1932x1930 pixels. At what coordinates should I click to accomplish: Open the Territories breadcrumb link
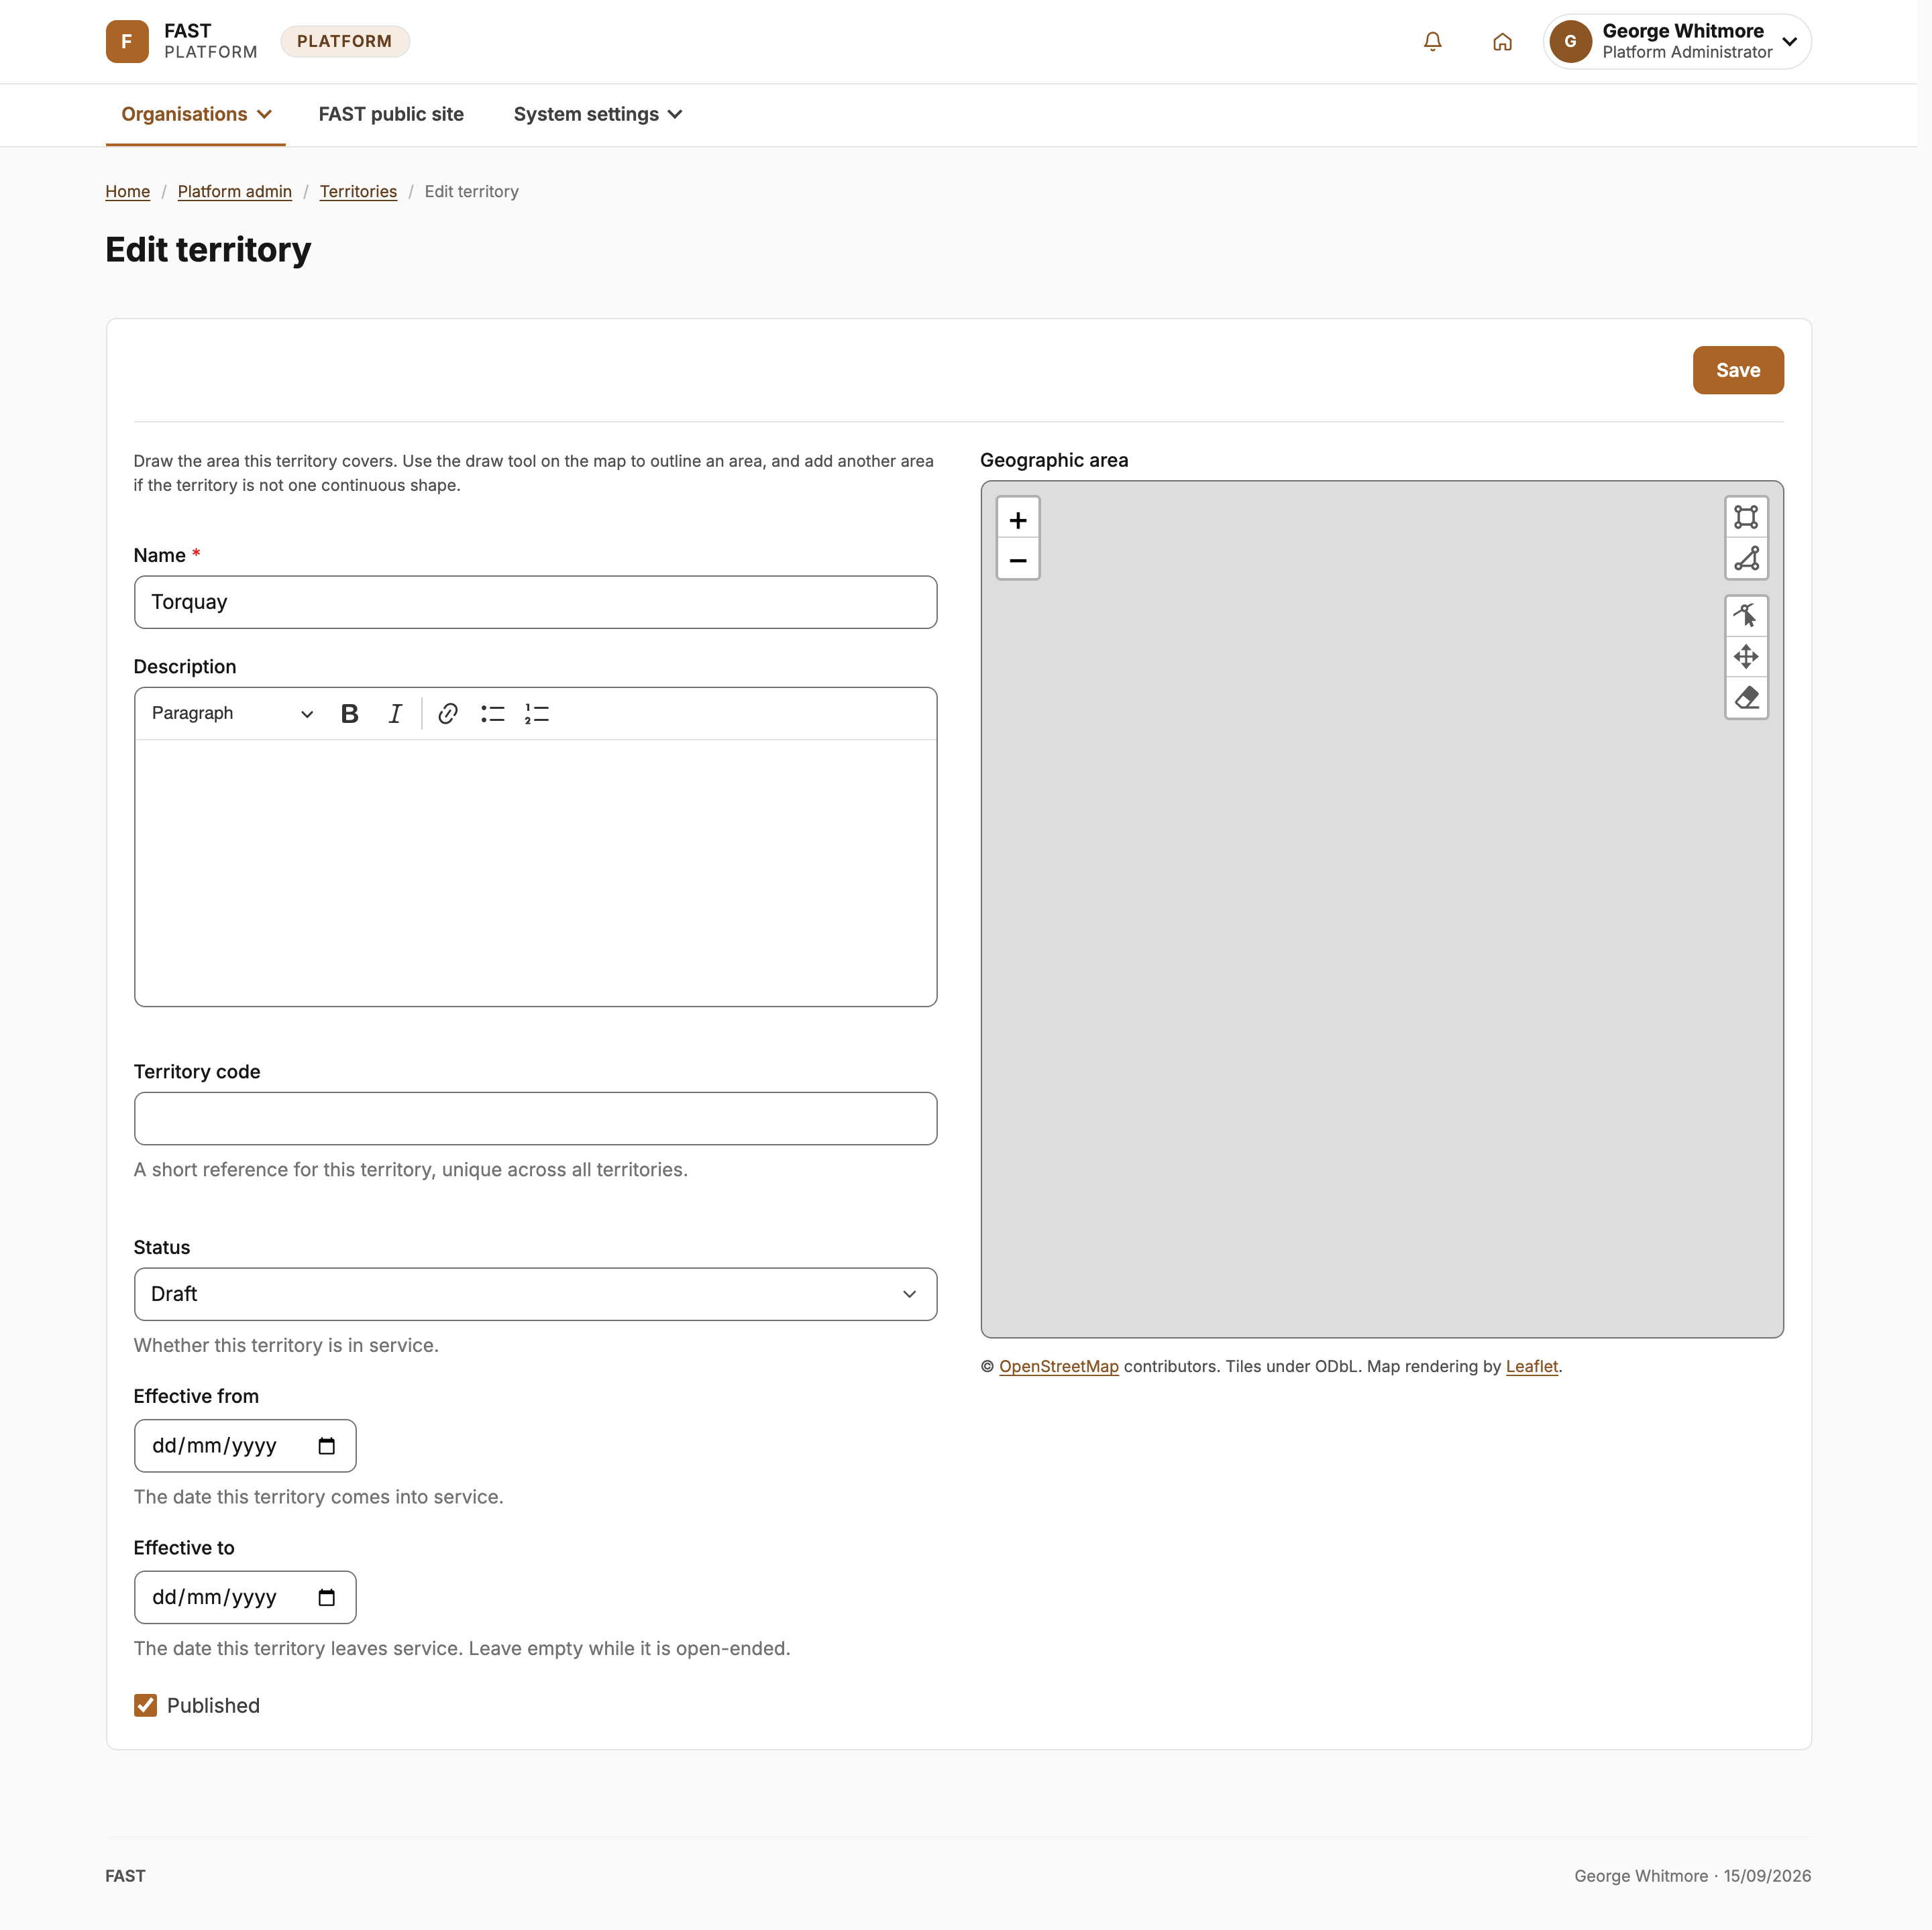pyautogui.click(x=358, y=191)
